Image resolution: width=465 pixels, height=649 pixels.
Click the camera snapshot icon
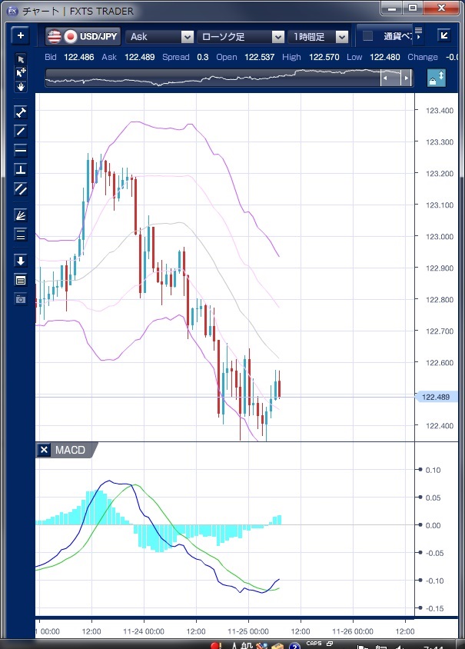pyautogui.click(x=21, y=298)
